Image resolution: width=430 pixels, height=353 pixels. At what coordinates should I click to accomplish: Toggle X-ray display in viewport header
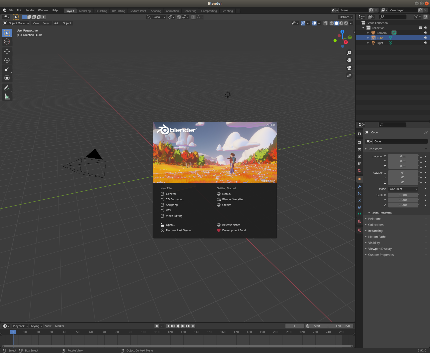325,23
